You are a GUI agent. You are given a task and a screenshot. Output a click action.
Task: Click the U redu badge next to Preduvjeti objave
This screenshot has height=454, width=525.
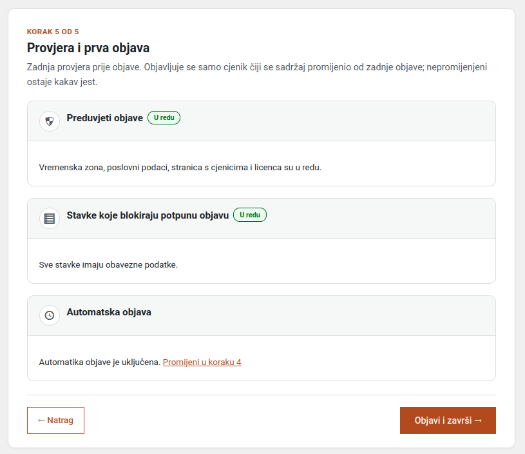[x=164, y=117]
